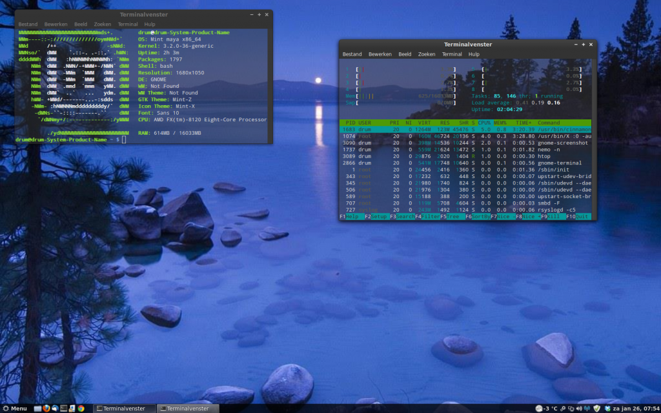
Task: Sort htop by the MEM% column header
Action: [x=500, y=123]
